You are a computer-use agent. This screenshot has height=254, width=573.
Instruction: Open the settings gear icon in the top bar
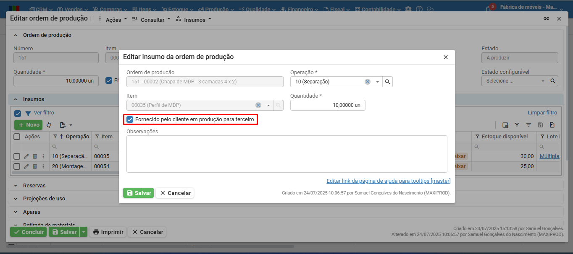tap(408, 9)
